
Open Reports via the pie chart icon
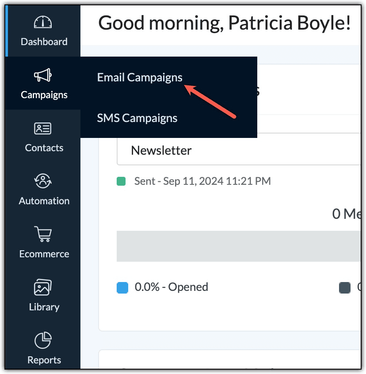tap(42, 340)
